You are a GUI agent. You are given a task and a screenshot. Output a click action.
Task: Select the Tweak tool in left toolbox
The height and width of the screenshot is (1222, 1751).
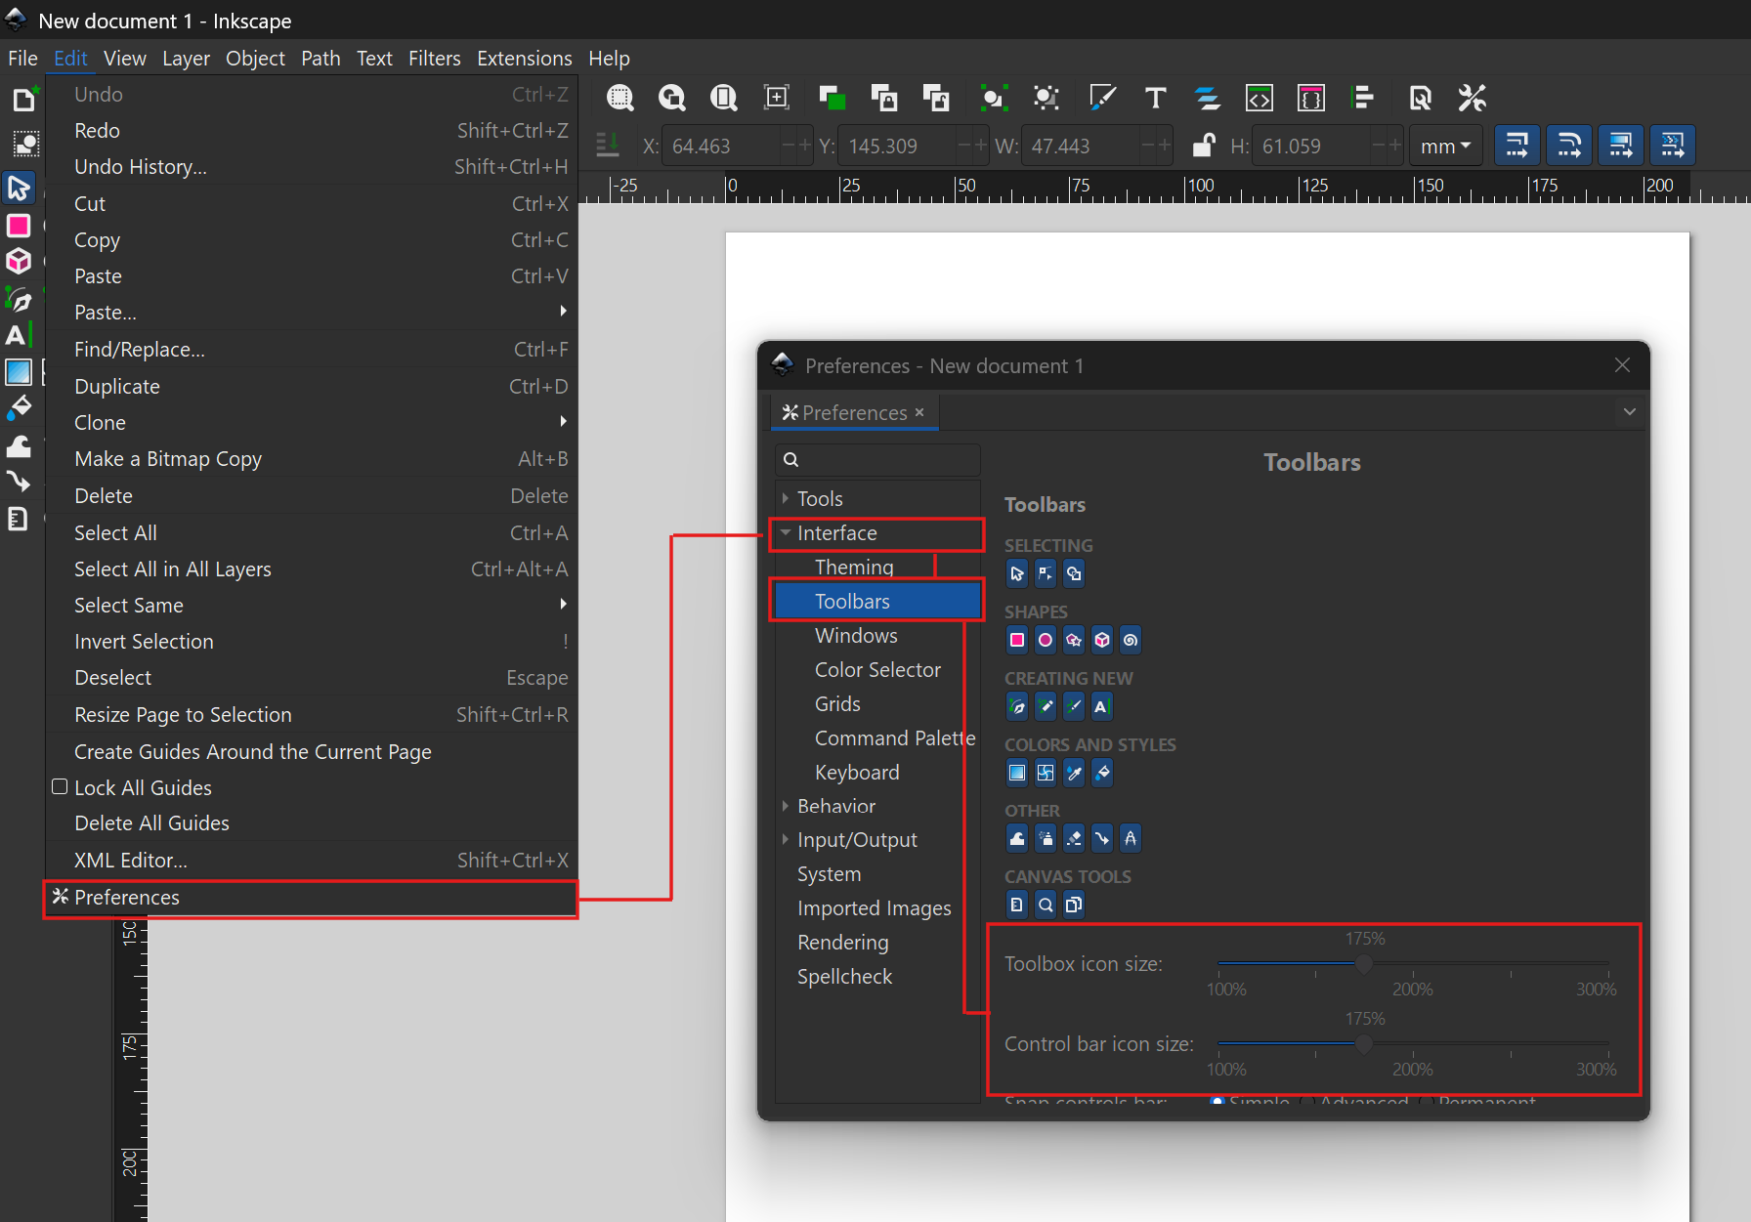tap(19, 446)
